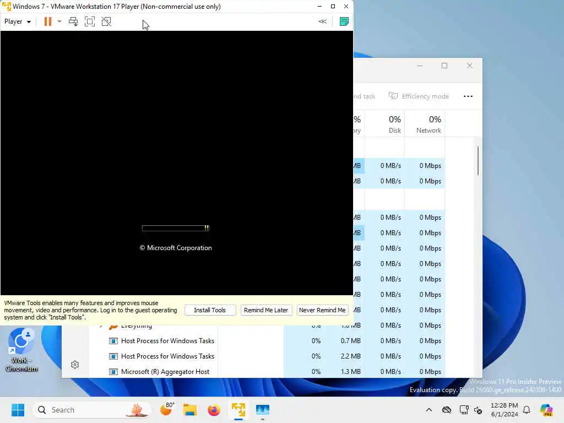Open Task Manager more options ellipsis
564x423 pixels.
468,96
